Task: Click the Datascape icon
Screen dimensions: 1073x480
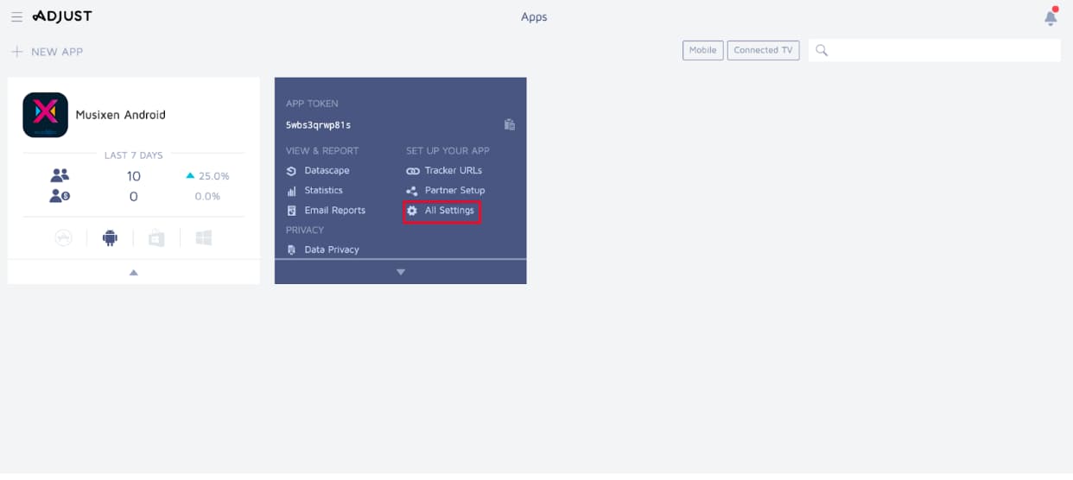Action: (291, 171)
